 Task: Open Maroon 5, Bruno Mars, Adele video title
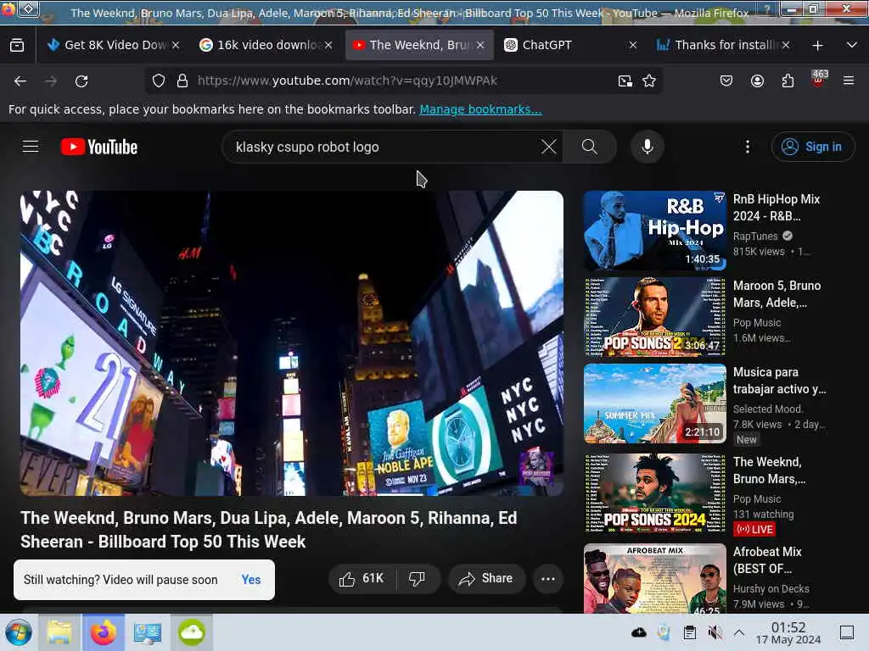pos(777,294)
